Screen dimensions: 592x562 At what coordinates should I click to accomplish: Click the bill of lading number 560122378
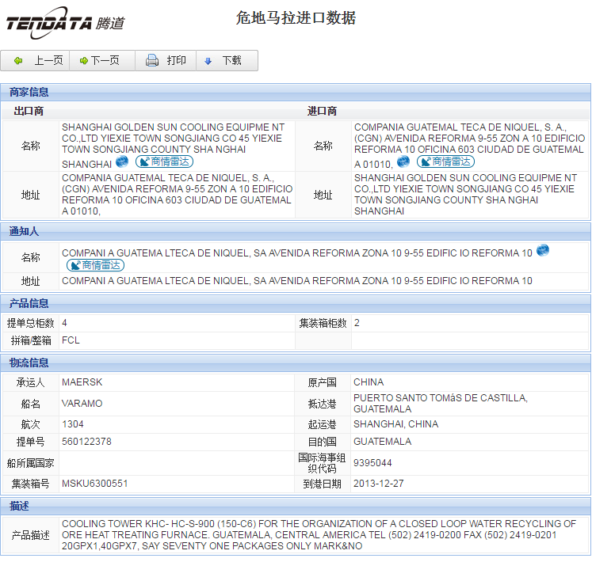[x=86, y=442]
